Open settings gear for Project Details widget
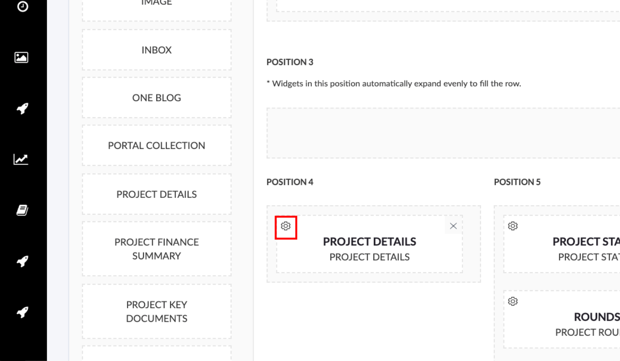 click(285, 226)
